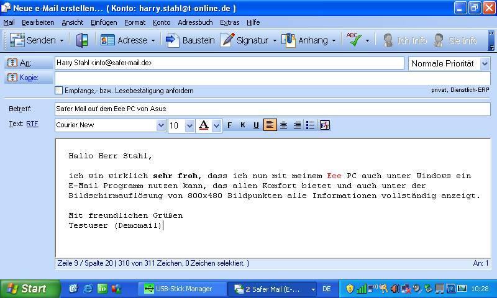Open the Ansicht menu
497x298 pixels.
tap(73, 22)
